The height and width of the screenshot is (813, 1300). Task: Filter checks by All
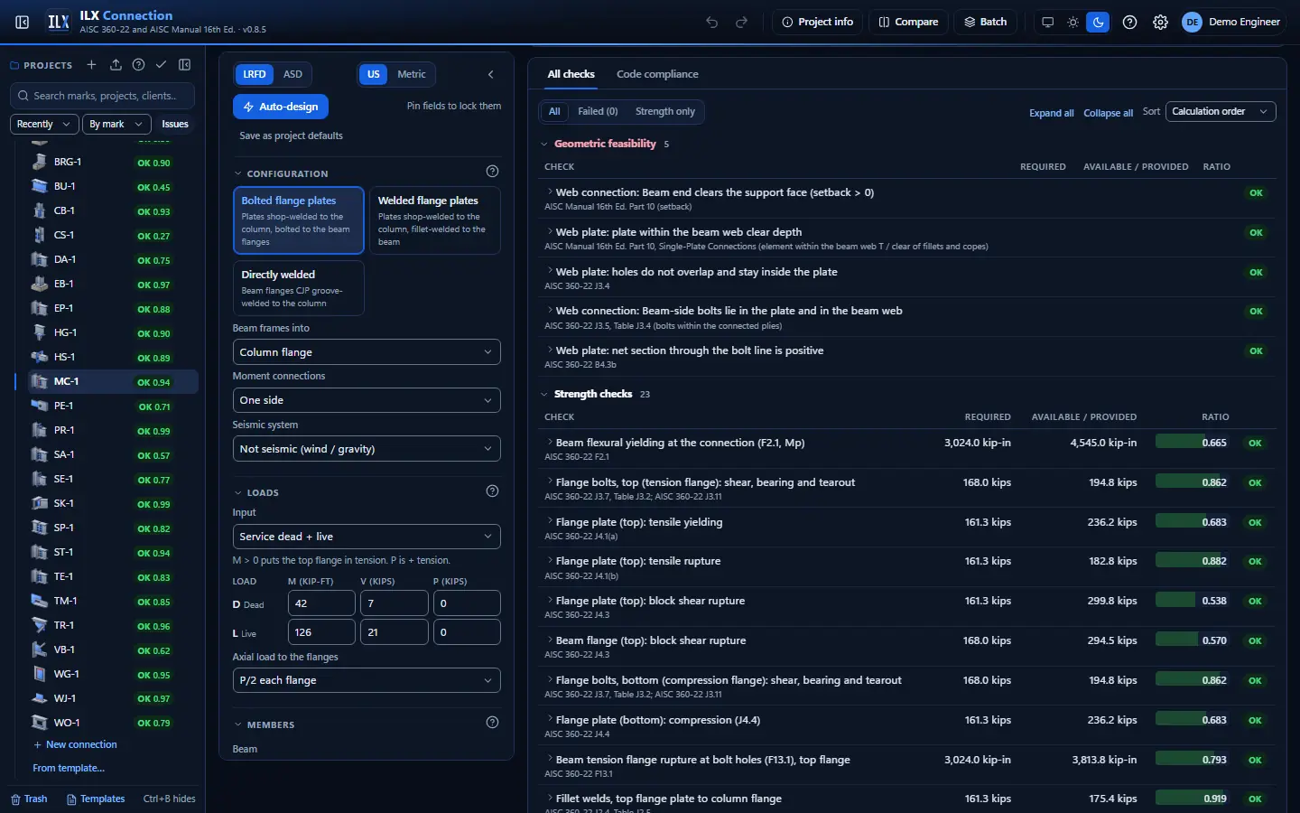point(554,111)
